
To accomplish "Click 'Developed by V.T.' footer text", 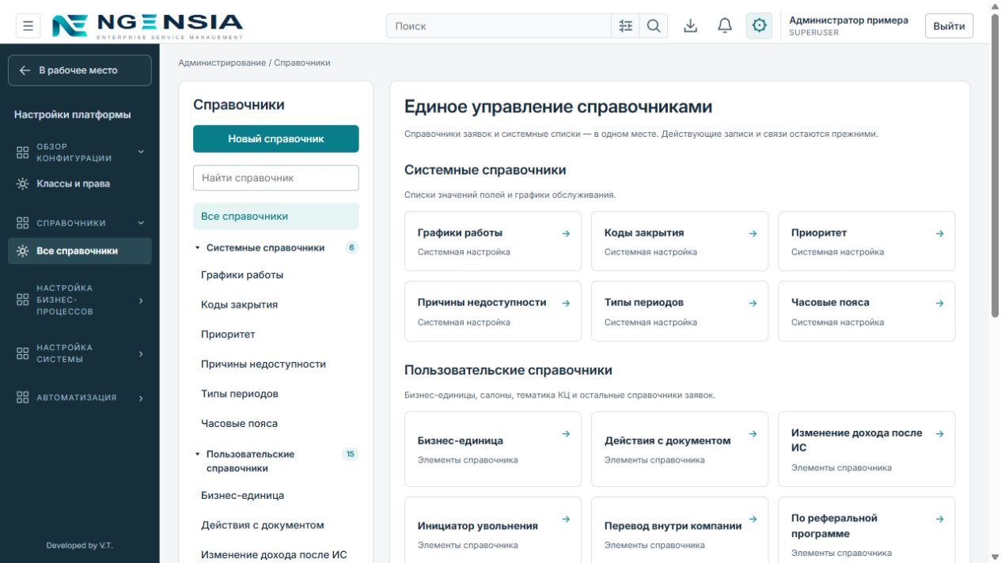I will 79,546.
